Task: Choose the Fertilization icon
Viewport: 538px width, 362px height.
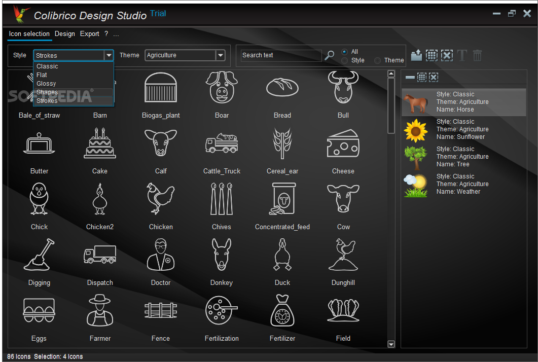Action: [x=222, y=310]
